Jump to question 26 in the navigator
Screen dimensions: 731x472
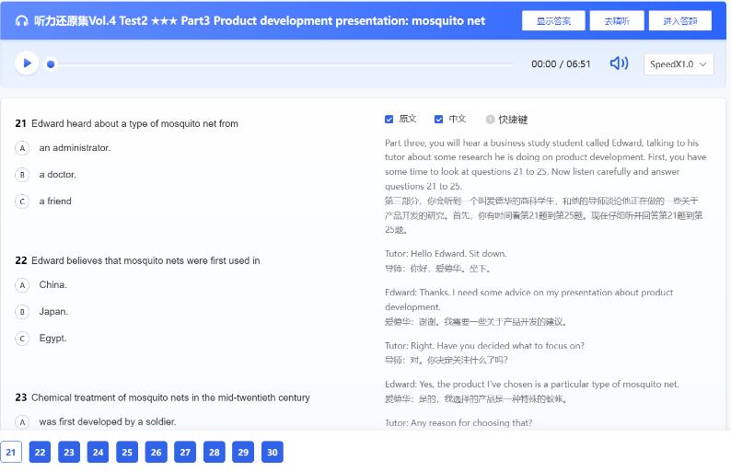tap(157, 452)
